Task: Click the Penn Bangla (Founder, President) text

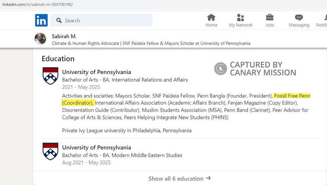Action: point(235,96)
